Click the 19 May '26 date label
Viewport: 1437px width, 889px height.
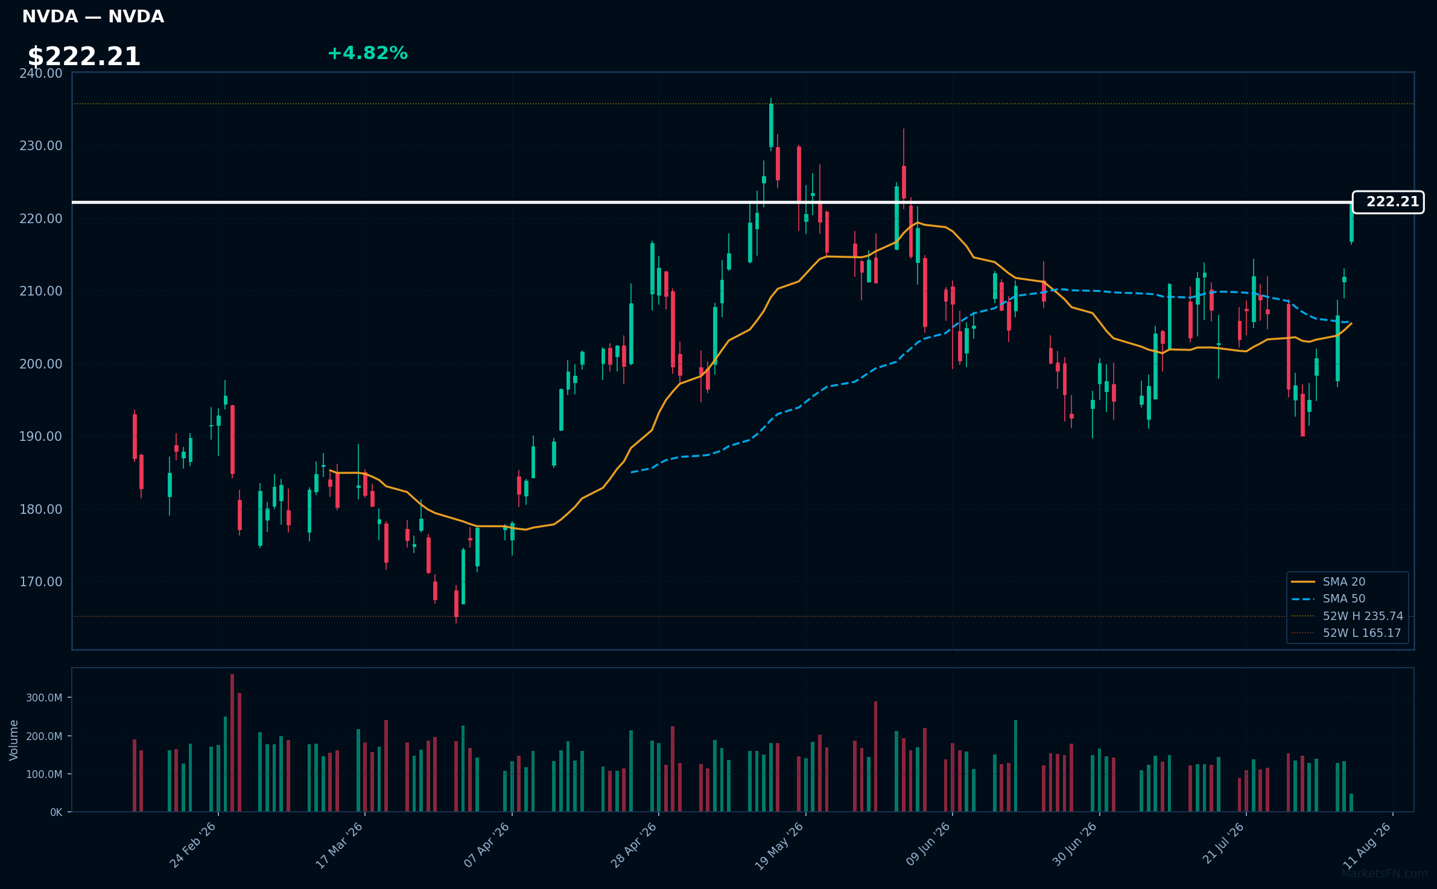pyautogui.click(x=780, y=845)
